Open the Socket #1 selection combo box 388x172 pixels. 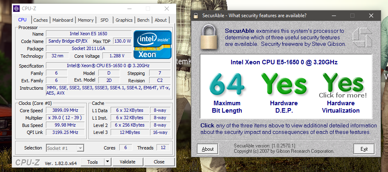65,148
